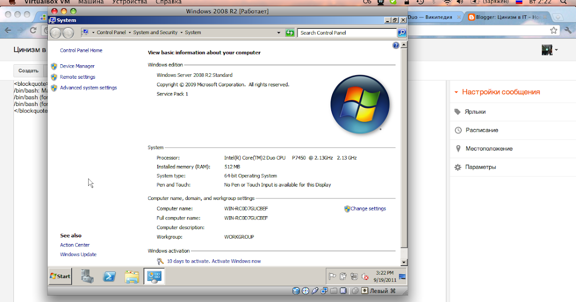Open a new tab in Chrome
Screen dimensions: 576x302
(x=558, y=17)
